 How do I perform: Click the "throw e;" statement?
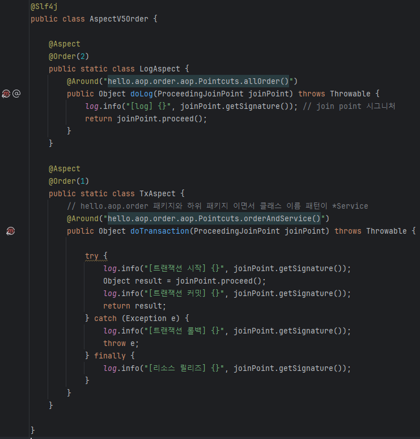(121, 344)
